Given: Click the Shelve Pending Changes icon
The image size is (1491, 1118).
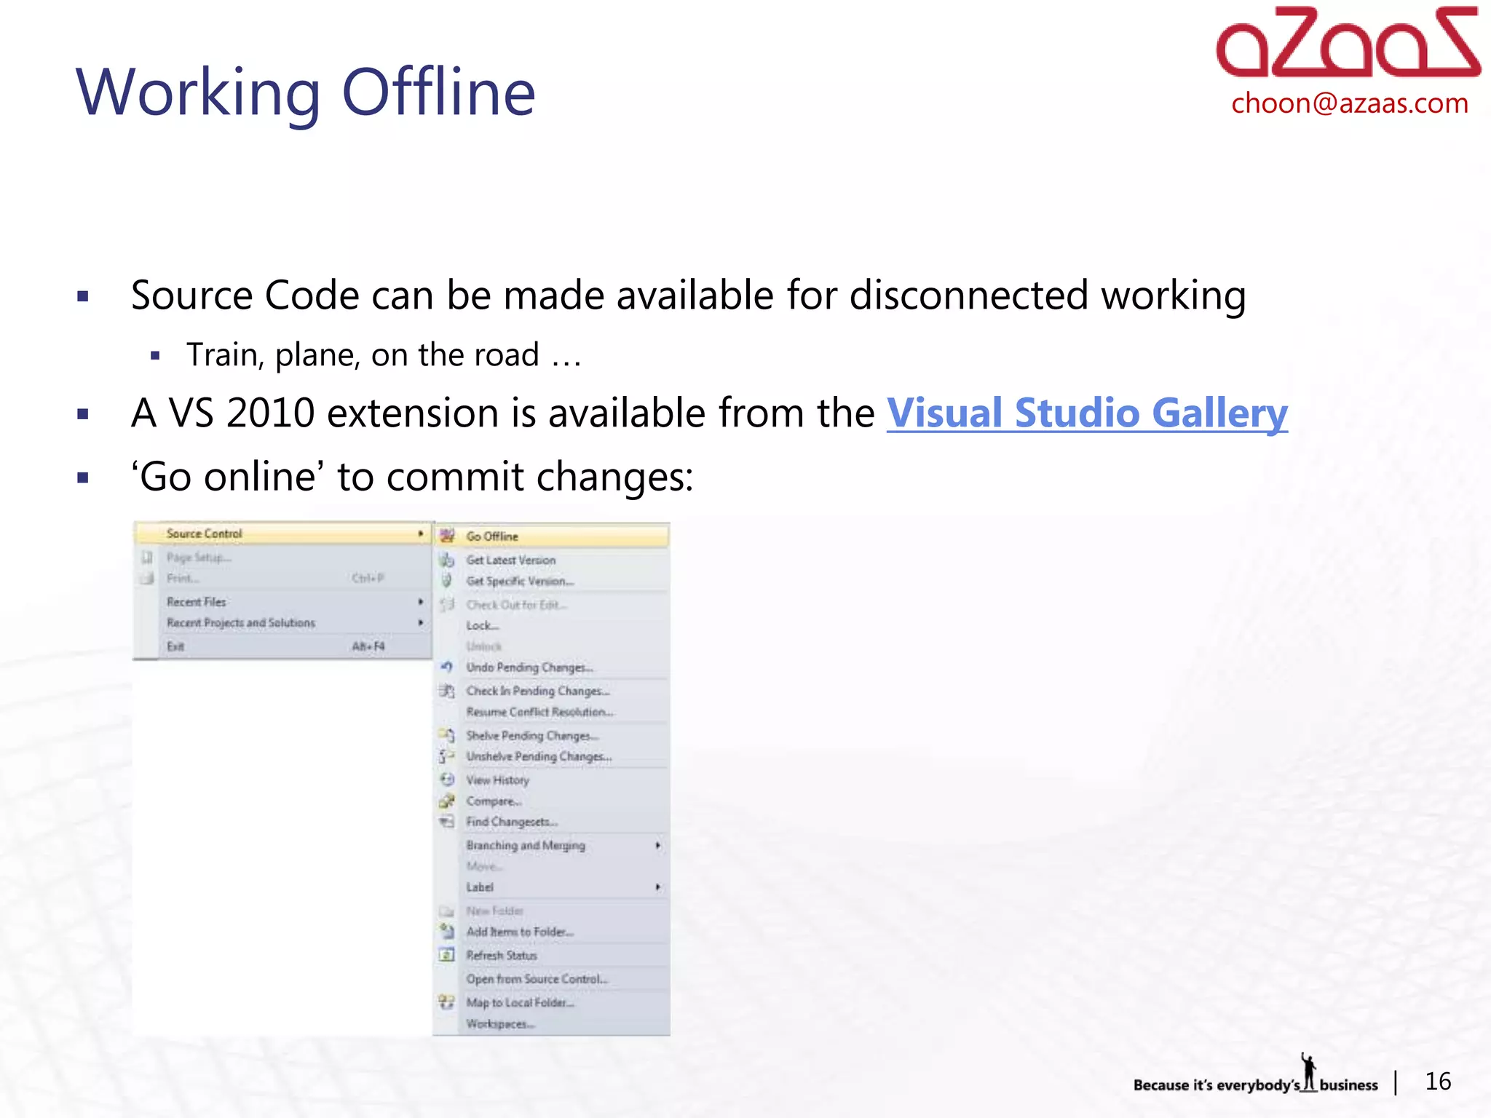Looking at the screenshot, I should click(x=447, y=735).
